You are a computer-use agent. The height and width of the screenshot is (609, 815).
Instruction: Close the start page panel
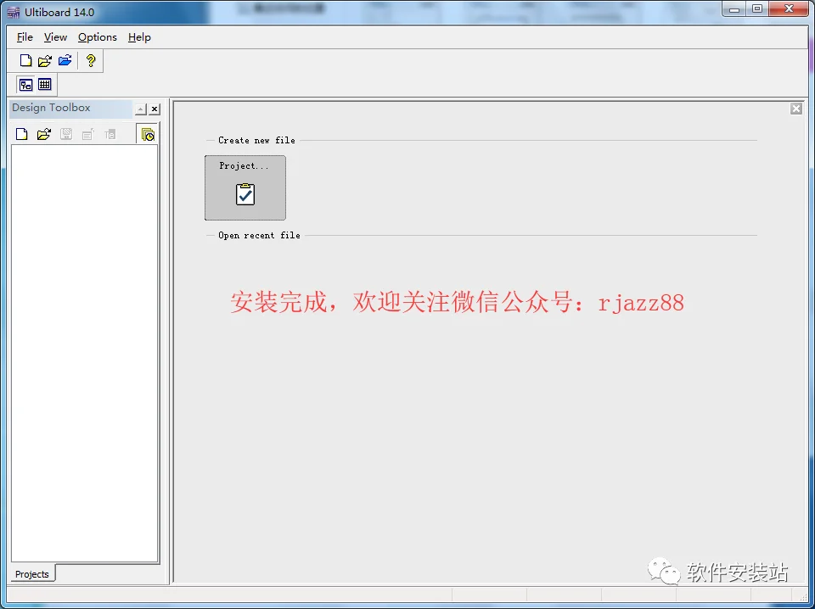[x=795, y=109]
